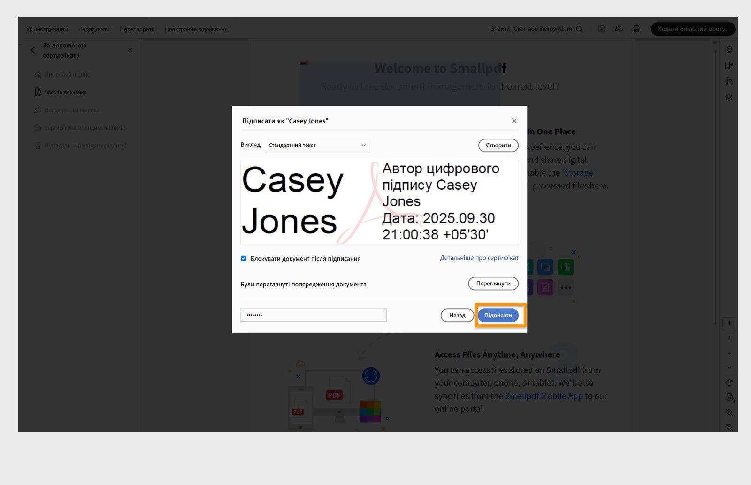Click the cloud upload icon

619,29
